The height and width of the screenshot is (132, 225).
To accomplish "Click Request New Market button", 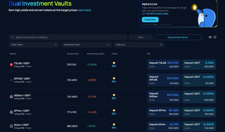I will [x=178, y=37].
